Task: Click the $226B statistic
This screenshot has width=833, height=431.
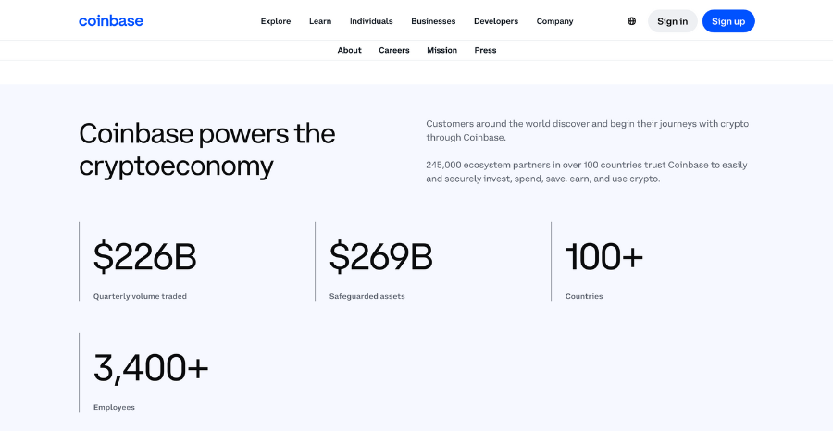Action: coord(145,257)
